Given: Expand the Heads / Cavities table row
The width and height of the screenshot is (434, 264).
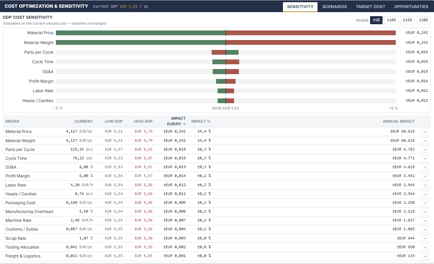Looking at the screenshot, I should (425, 194).
